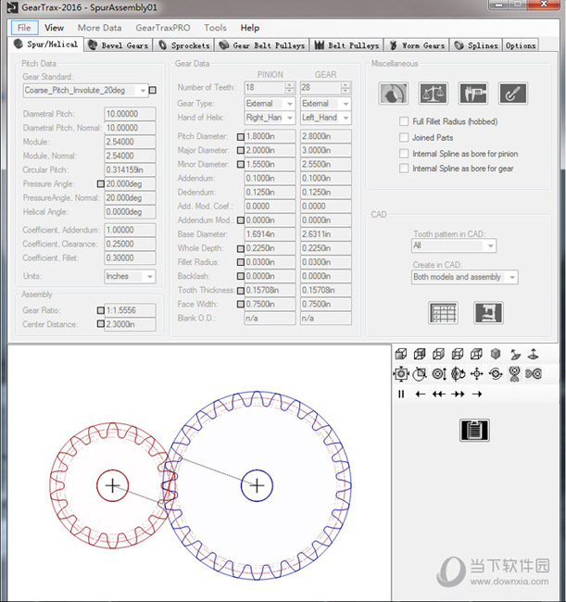Click the horizontal meshing gears icon
Viewport: 566px width, 602px height.
point(534,373)
